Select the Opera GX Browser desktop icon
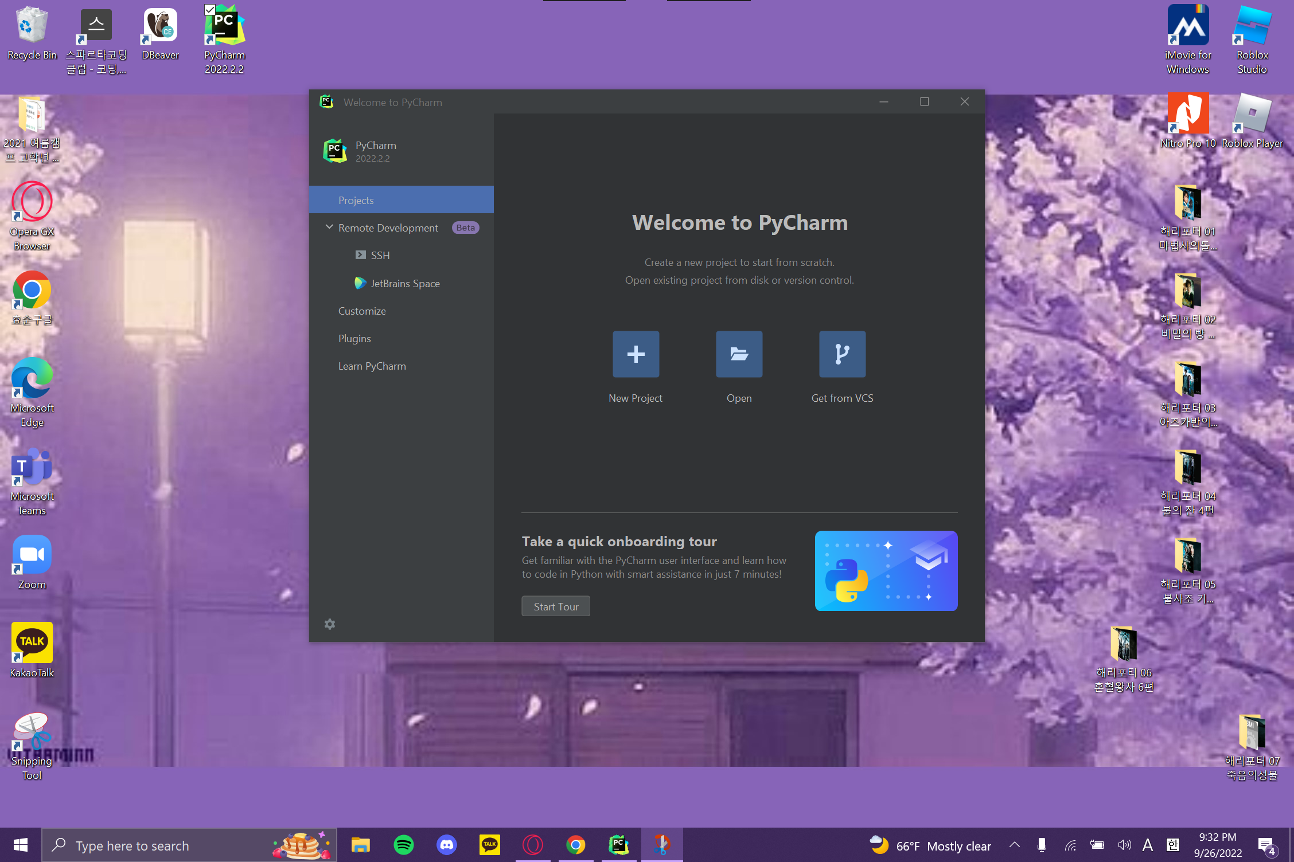 coord(32,217)
